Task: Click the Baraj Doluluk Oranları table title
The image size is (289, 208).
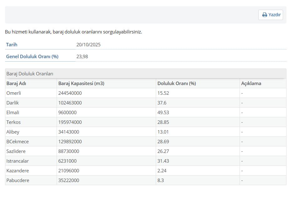Action: 30,74
